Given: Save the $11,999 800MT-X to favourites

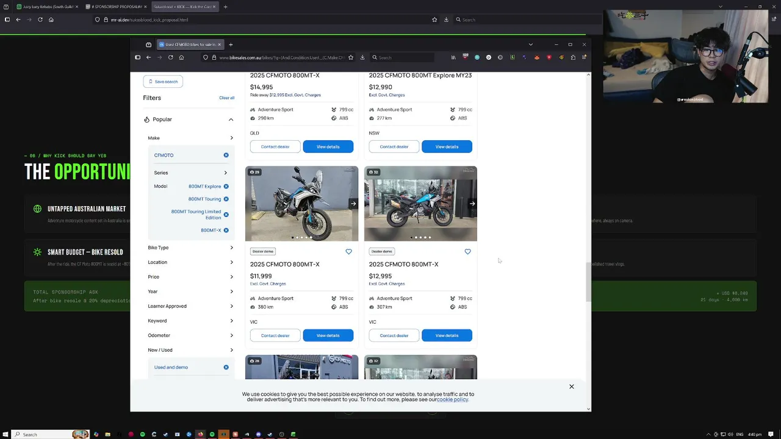Looking at the screenshot, I should click(348, 251).
